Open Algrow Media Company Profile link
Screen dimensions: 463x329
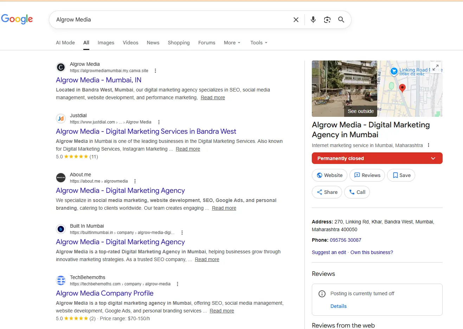click(x=104, y=293)
